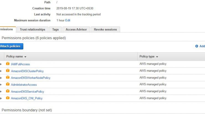Click the Attach policies button
205x114 pixels.
point(11,46)
